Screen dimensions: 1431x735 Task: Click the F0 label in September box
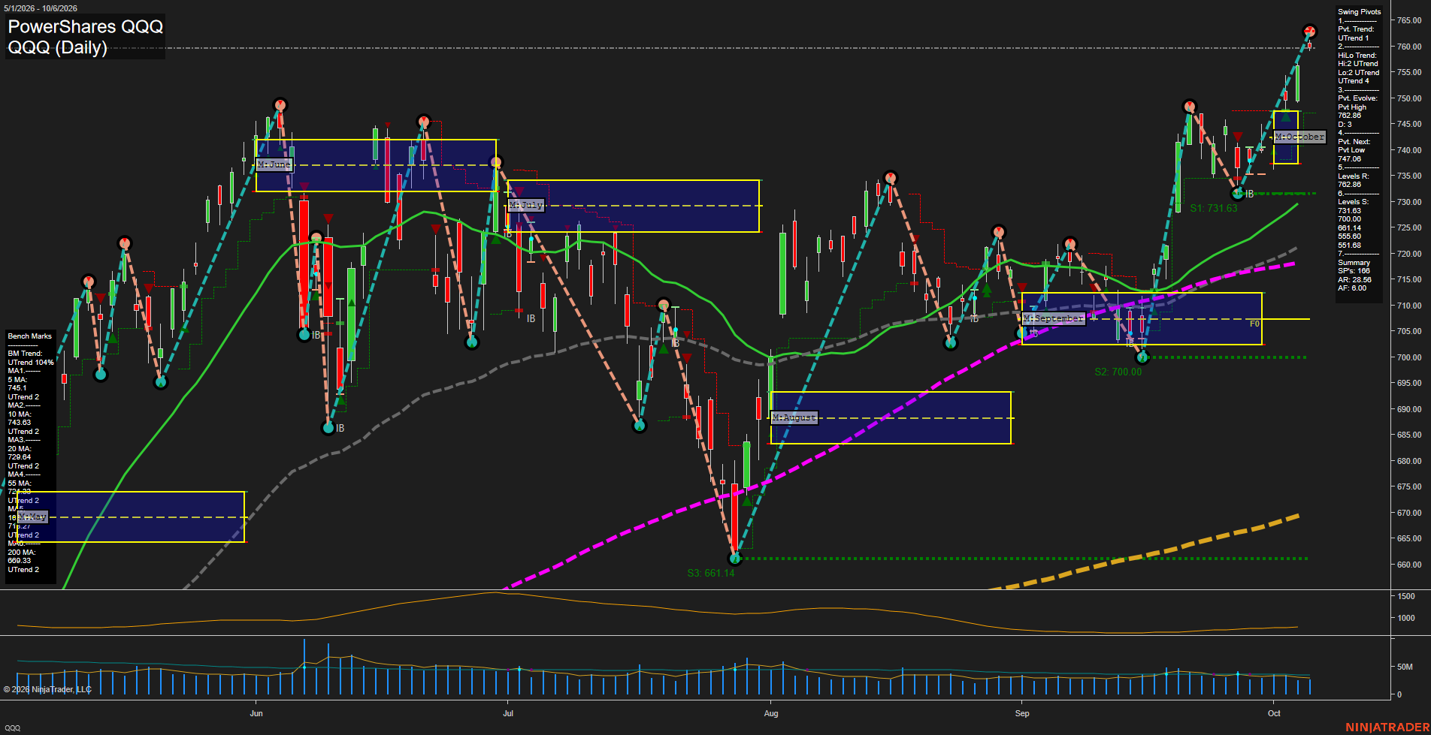click(x=1254, y=324)
